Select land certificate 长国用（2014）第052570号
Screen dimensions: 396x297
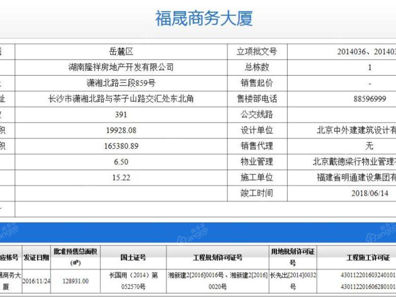click(133, 281)
